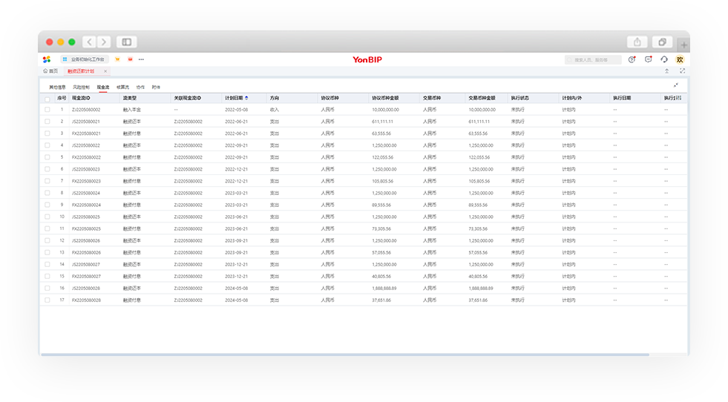Switch to the 附件 tab

[156, 88]
